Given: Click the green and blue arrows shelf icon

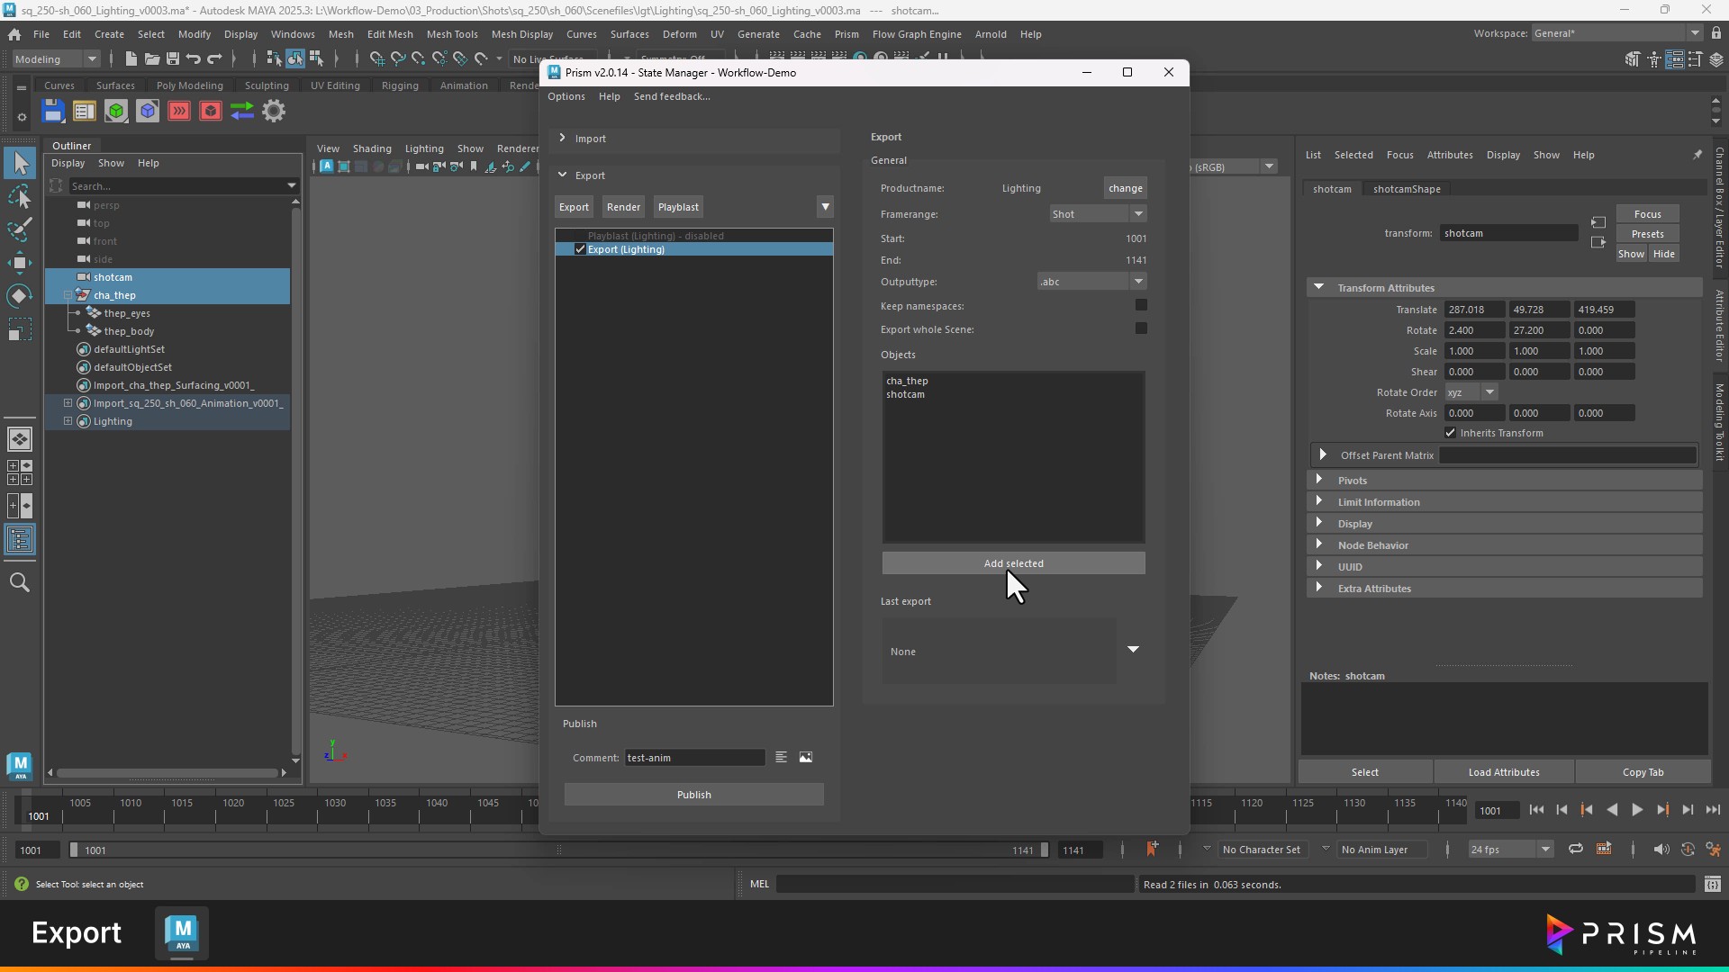Looking at the screenshot, I should tap(242, 112).
